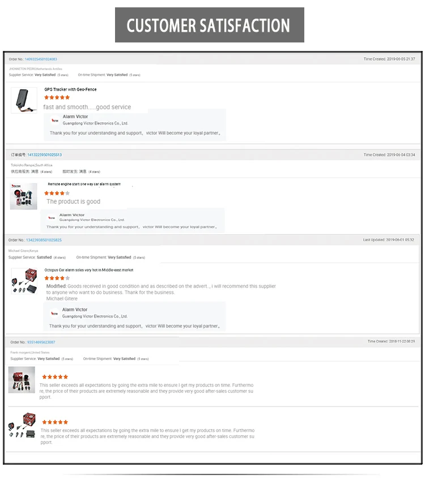Screen dimensions: 425x484
Task: Click the CUSTOMER SATISFACTION header banner
Action: pos(210,25)
